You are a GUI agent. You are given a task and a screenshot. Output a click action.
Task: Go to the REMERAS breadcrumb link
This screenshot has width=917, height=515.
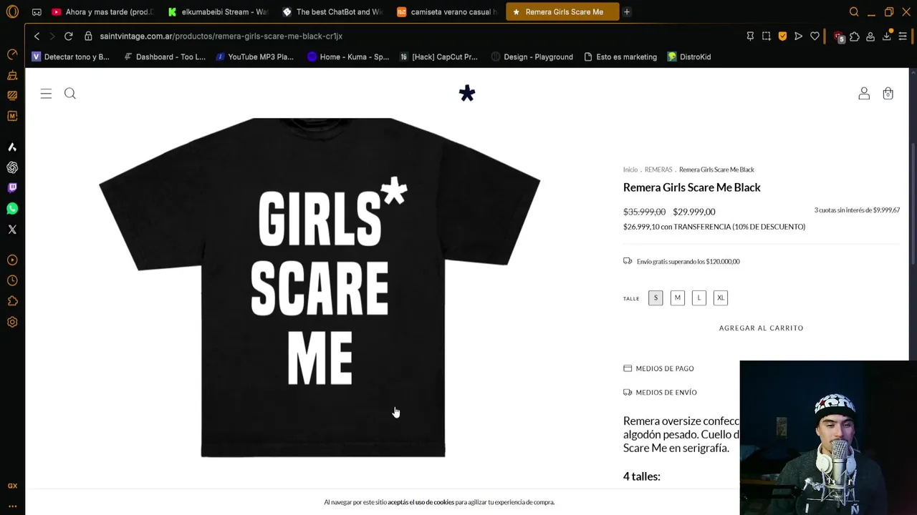[x=658, y=170]
